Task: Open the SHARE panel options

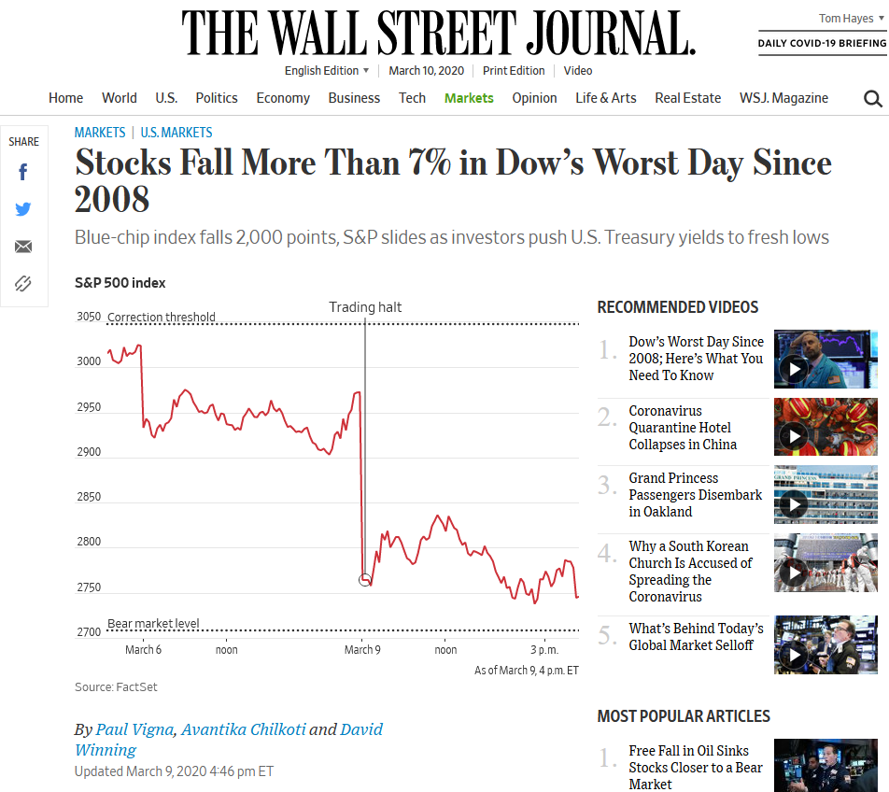Action: coord(24,141)
